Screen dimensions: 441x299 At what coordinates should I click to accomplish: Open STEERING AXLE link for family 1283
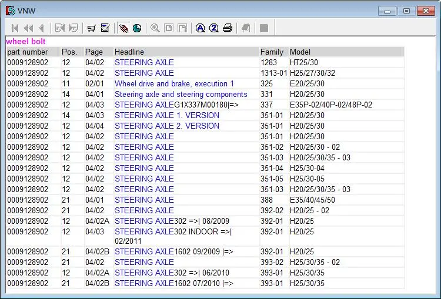pyautogui.click(x=144, y=62)
